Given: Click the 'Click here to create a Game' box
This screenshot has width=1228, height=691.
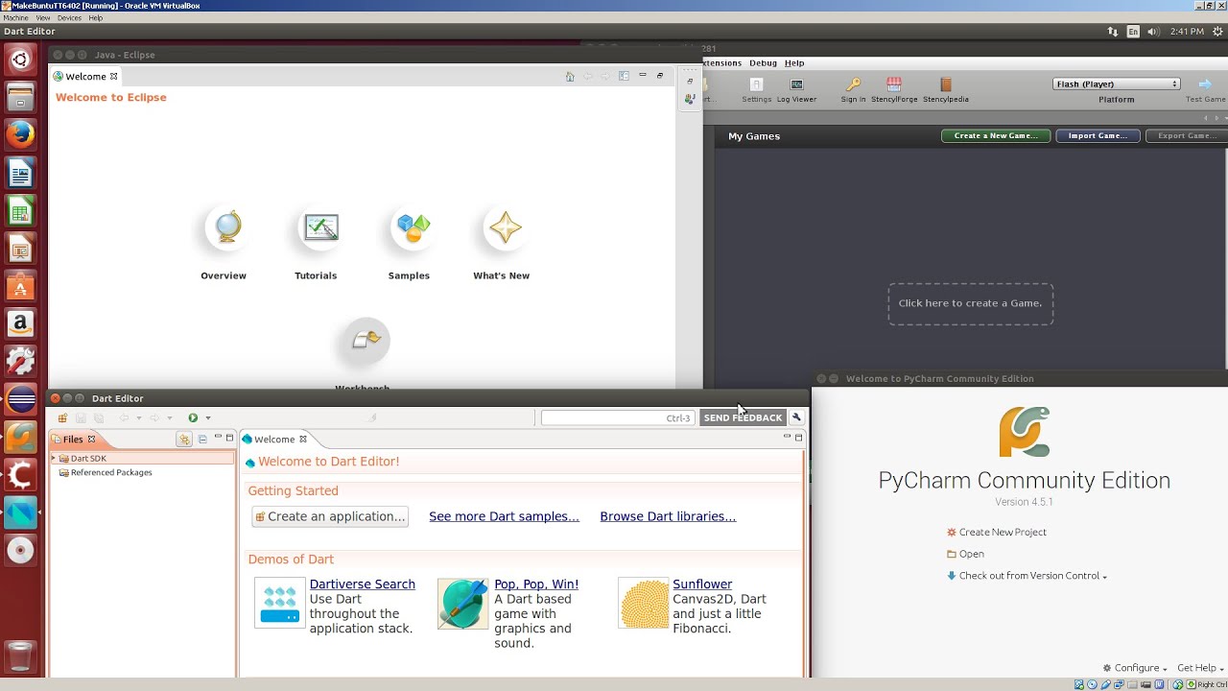Looking at the screenshot, I should point(970,303).
